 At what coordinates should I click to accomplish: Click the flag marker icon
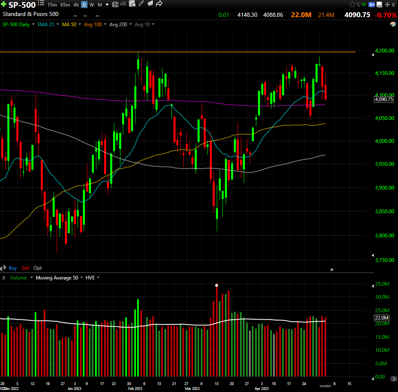click(359, 5)
